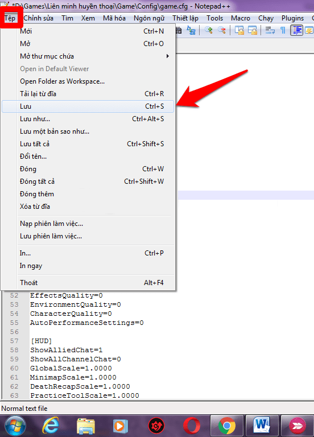Image resolution: width=314 pixels, height=437 pixels.
Task: Click the Windows Start orb
Action: (15, 426)
